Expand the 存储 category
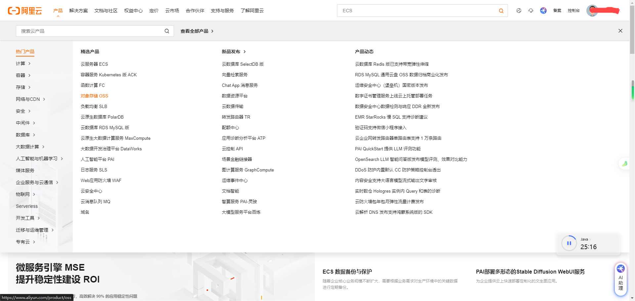Viewport: 635px width, 301px height. pos(23,87)
